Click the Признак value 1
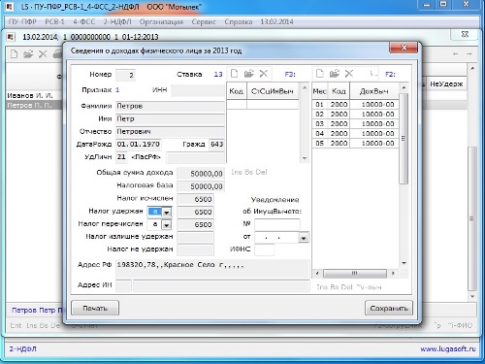485x364 pixels. tap(117, 90)
